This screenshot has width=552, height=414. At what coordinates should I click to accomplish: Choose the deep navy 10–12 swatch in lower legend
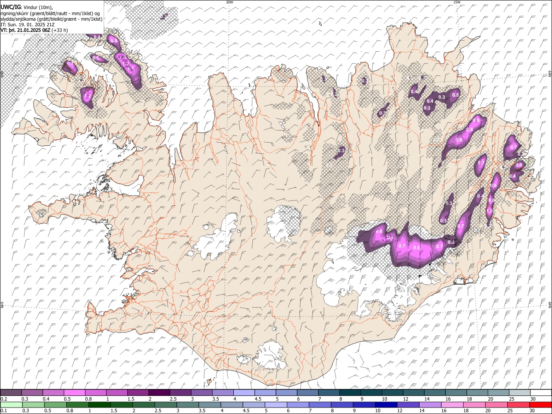point(386,405)
